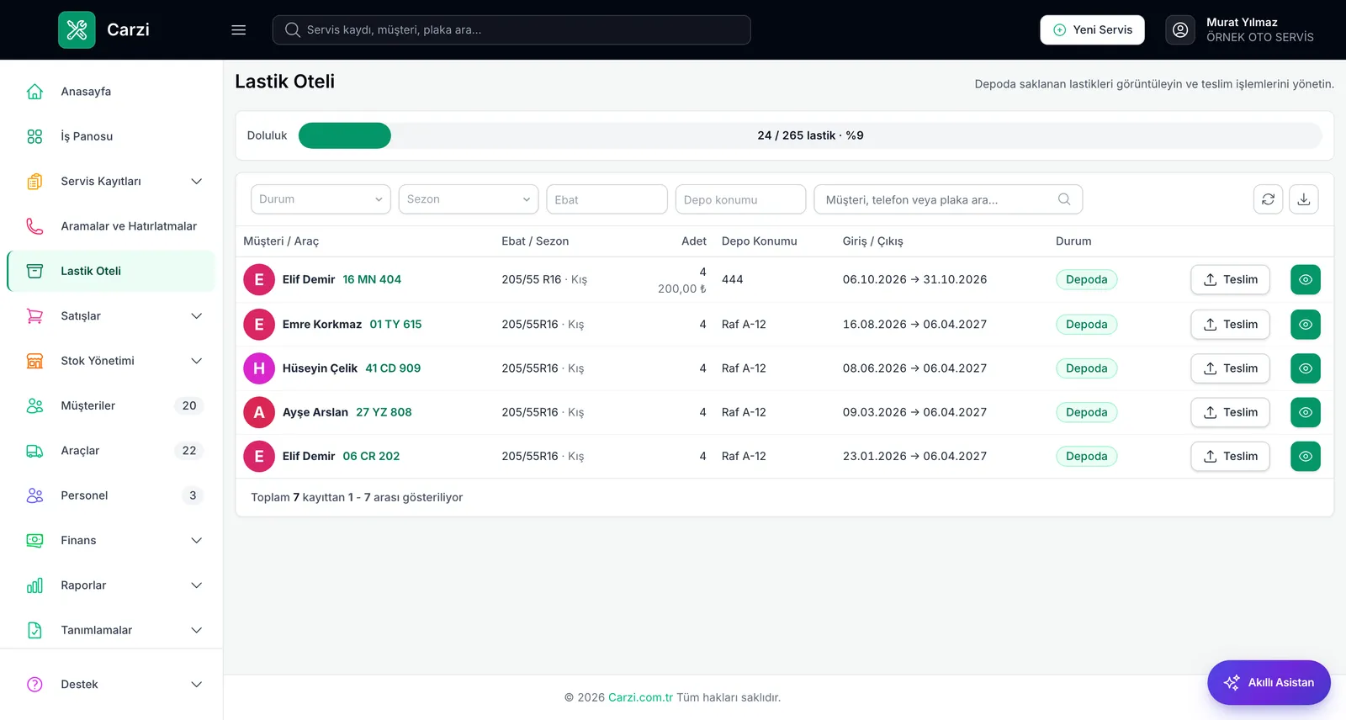The height and width of the screenshot is (720, 1346).
Task: Click the Doluluk occupancy progress bar
Action: point(810,135)
